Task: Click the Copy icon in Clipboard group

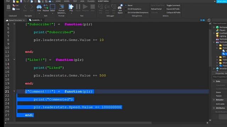Action: [x=14, y=9]
